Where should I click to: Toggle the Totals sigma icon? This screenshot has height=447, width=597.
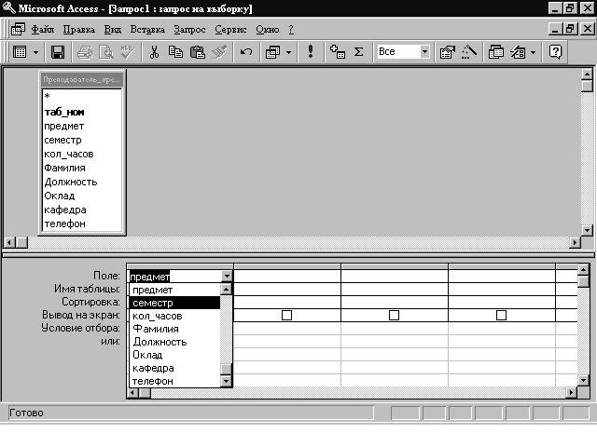point(358,52)
